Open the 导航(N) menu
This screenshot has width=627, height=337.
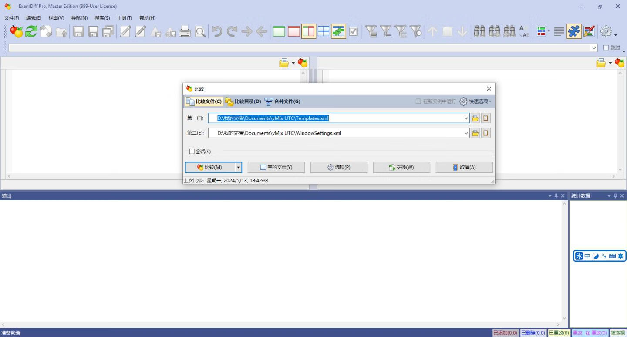(79, 18)
